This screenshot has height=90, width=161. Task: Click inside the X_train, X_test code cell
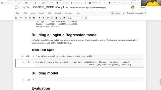coord(89,63)
